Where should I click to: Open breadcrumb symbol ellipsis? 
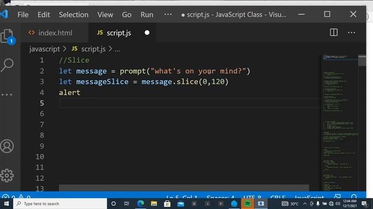[117, 49]
